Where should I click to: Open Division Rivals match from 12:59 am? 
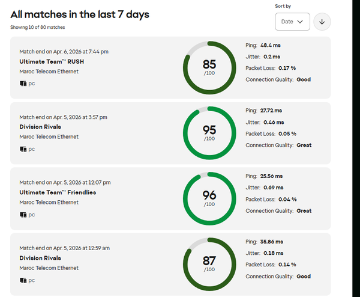40,258
